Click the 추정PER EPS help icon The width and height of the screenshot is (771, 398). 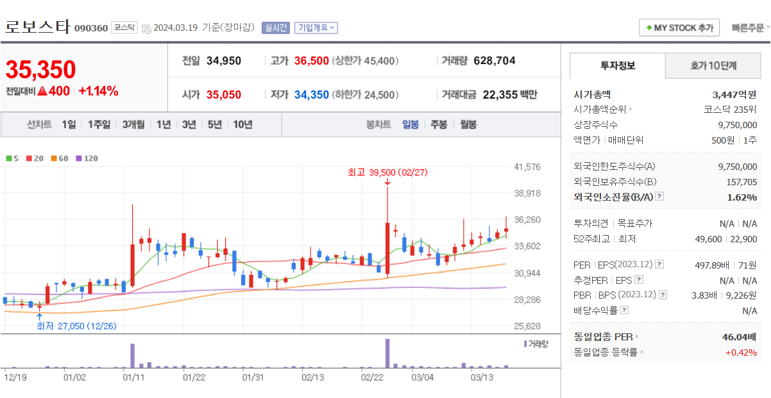tap(638, 280)
